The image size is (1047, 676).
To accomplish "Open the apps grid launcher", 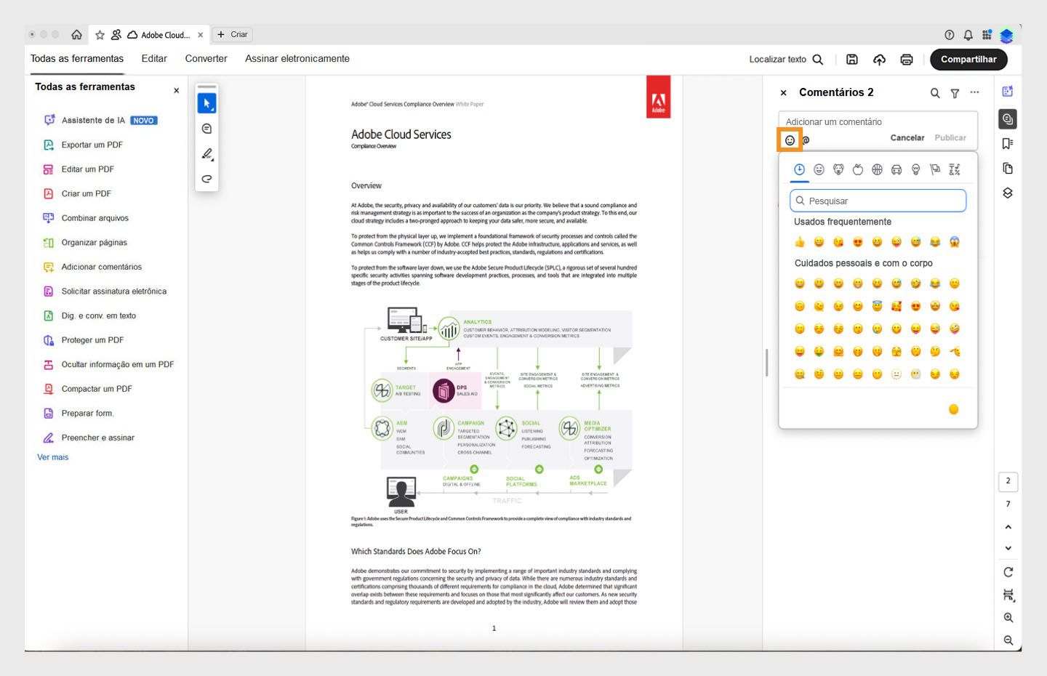I will [987, 35].
